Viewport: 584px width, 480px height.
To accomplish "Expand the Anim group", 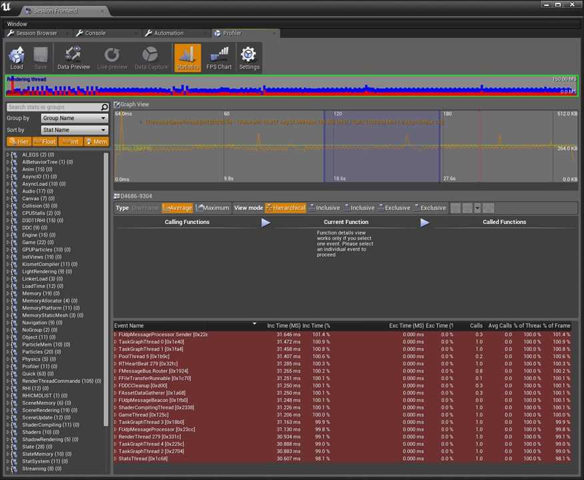I will pyautogui.click(x=8, y=169).
